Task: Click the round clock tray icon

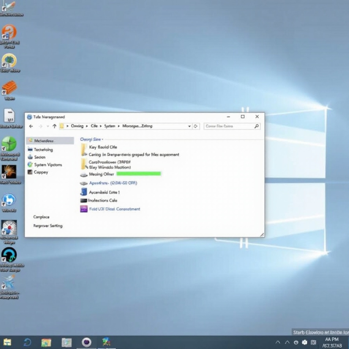Action: tap(296, 342)
